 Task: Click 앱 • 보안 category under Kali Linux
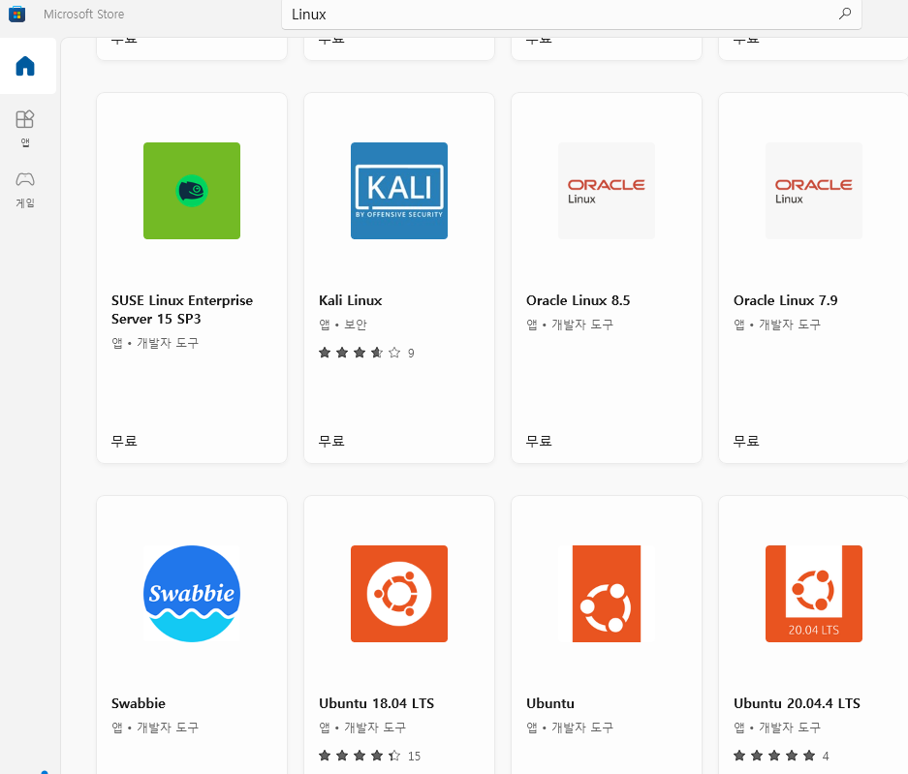pyautogui.click(x=343, y=325)
